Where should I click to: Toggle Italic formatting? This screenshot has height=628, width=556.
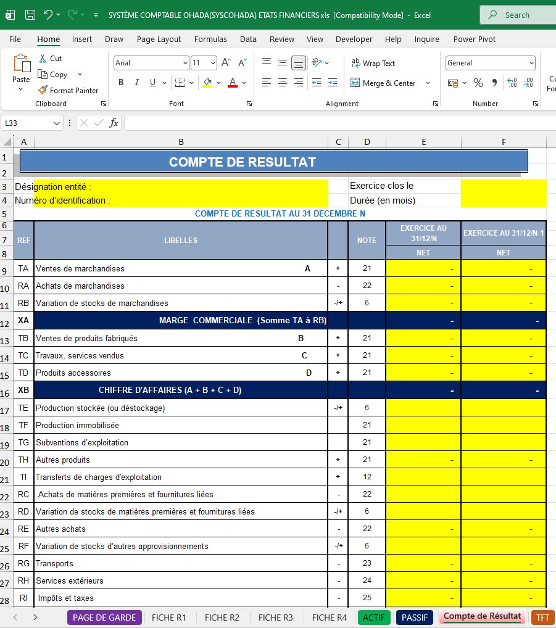[136, 83]
